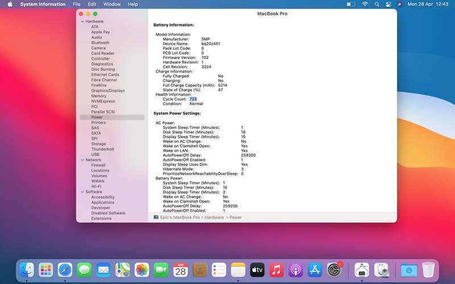Select Firewall in the sidebar
The height and width of the screenshot is (284, 455).
point(98,165)
